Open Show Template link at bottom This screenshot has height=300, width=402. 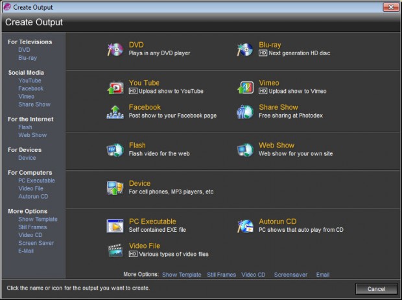tap(182, 275)
